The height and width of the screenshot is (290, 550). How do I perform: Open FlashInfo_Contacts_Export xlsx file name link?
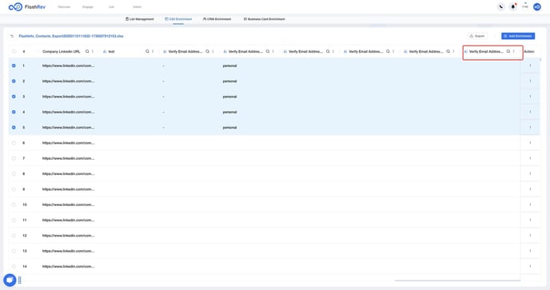click(x=71, y=36)
